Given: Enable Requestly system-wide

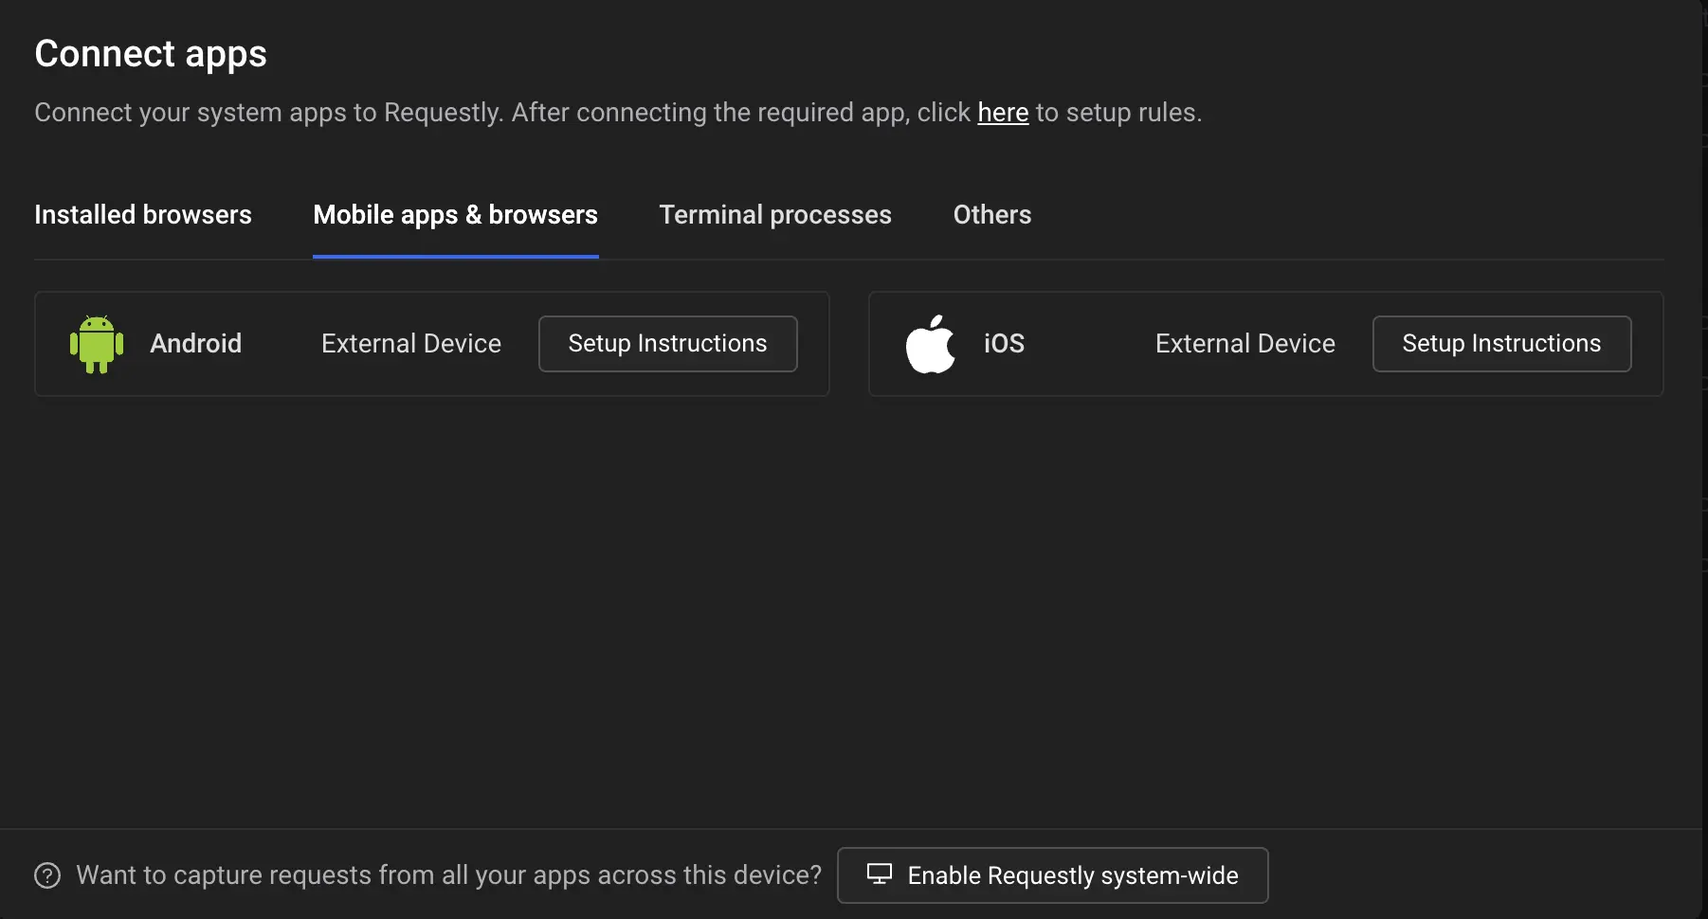Looking at the screenshot, I should coord(1052,875).
